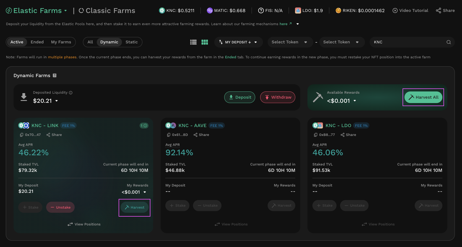Viewport: 462px width, 247px height.
Task: Copy KNC - LINK farm address icon
Action: pyautogui.click(x=22, y=135)
